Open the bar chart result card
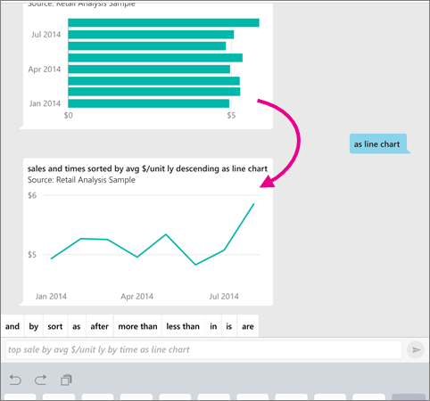This screenshot has height=401, width=430. click(x=148, y=65)
